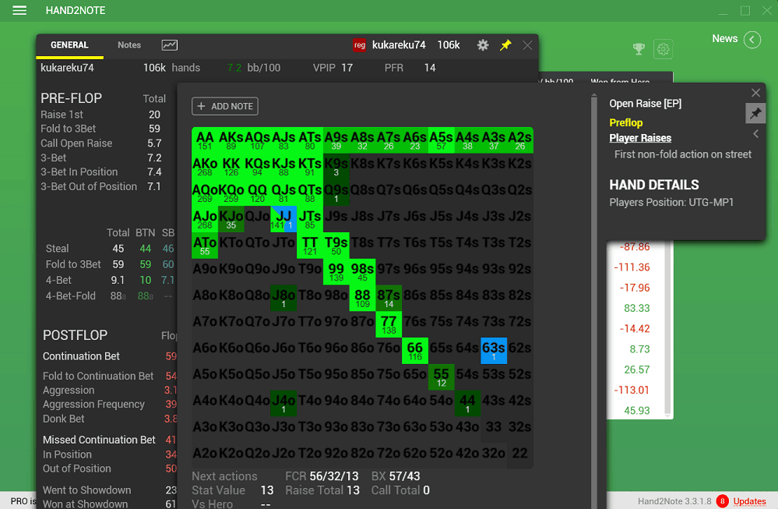Image resolution: width=778 pixels, height=509 pixels.
Task: Click the Hand2Note 3.3.1.8 version label
Action: (x=674, y=501)
